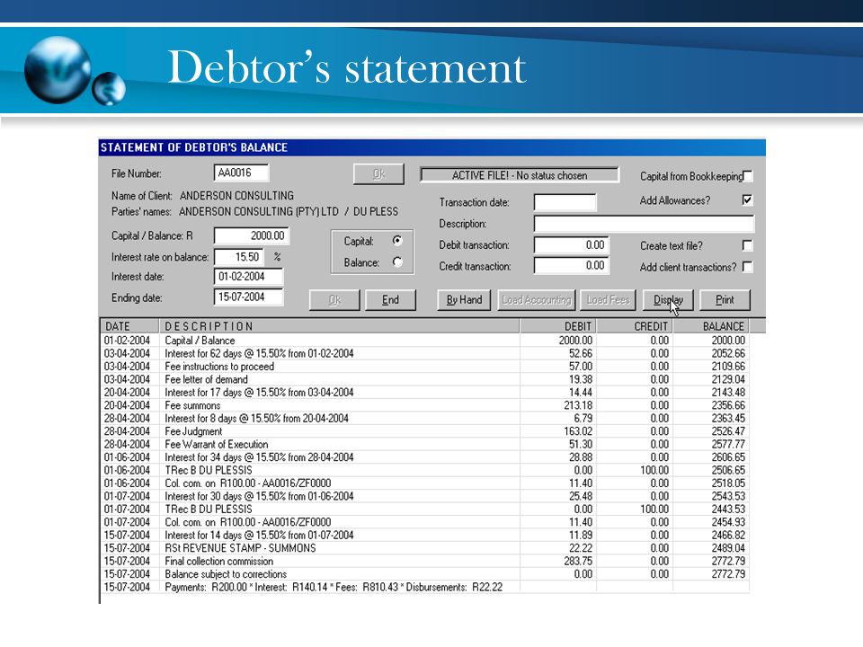863x647 pixels.
Task: Click the Ending date field
Action: point(248,297)
